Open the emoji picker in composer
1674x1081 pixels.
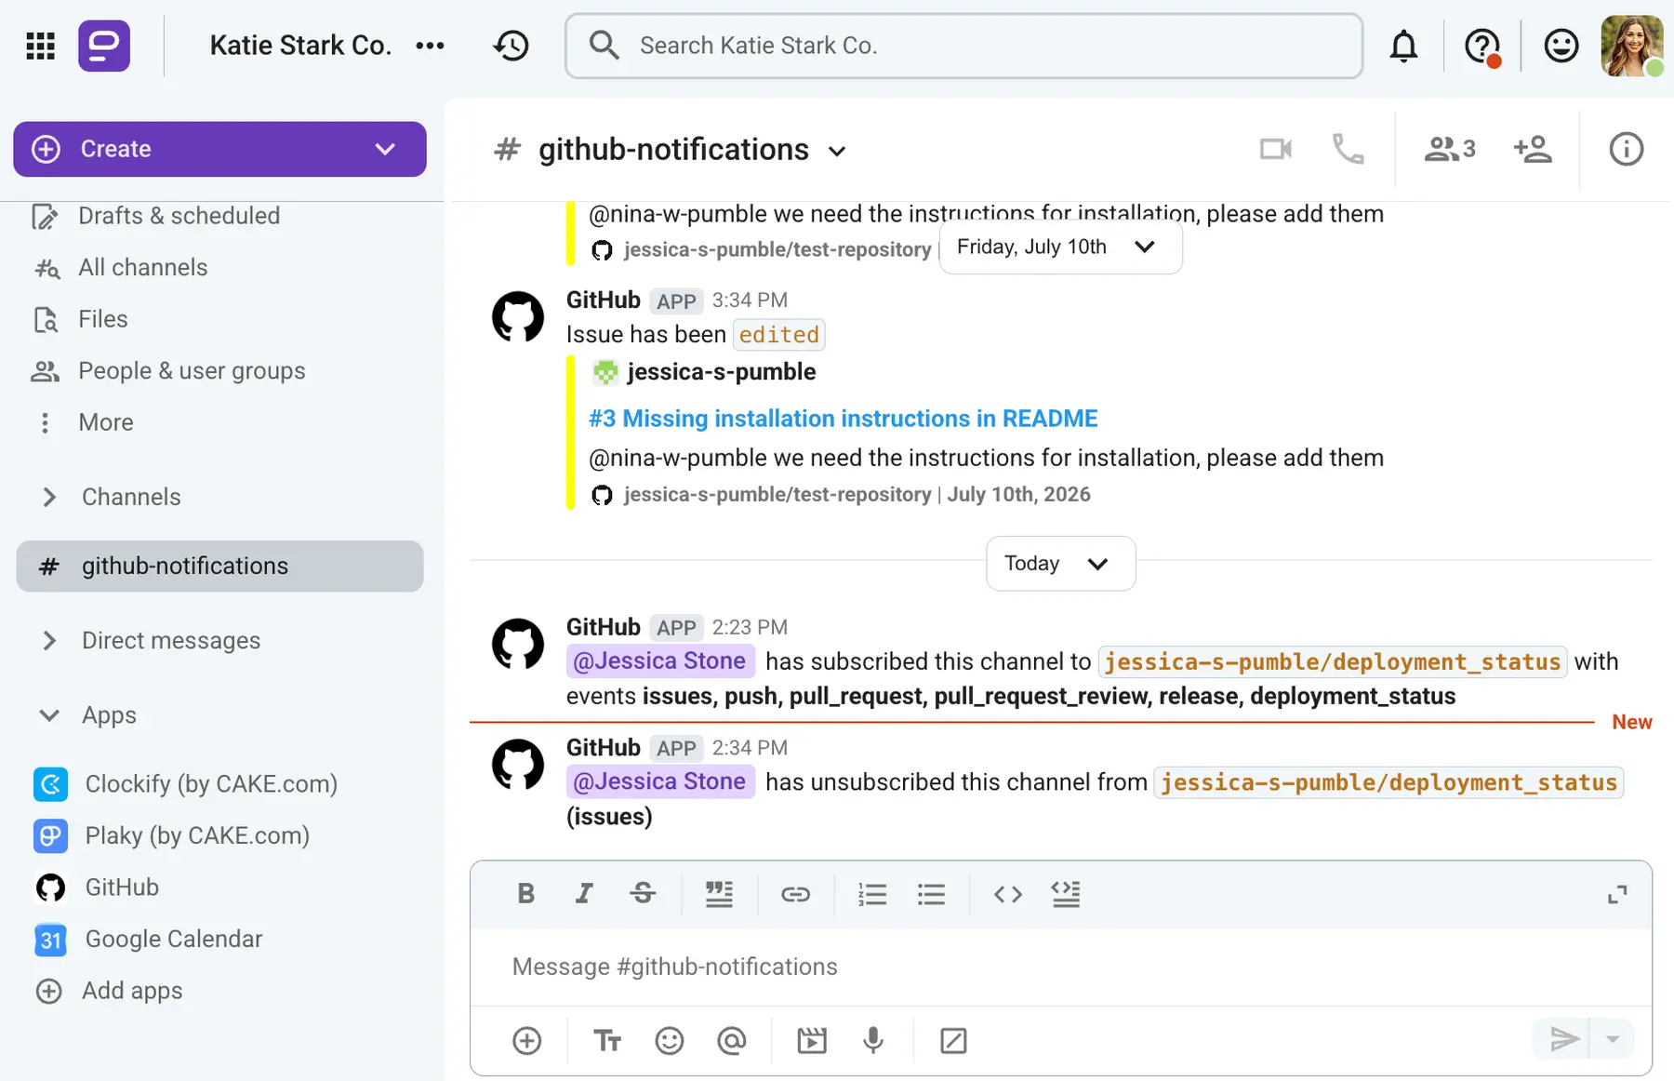670,1040
